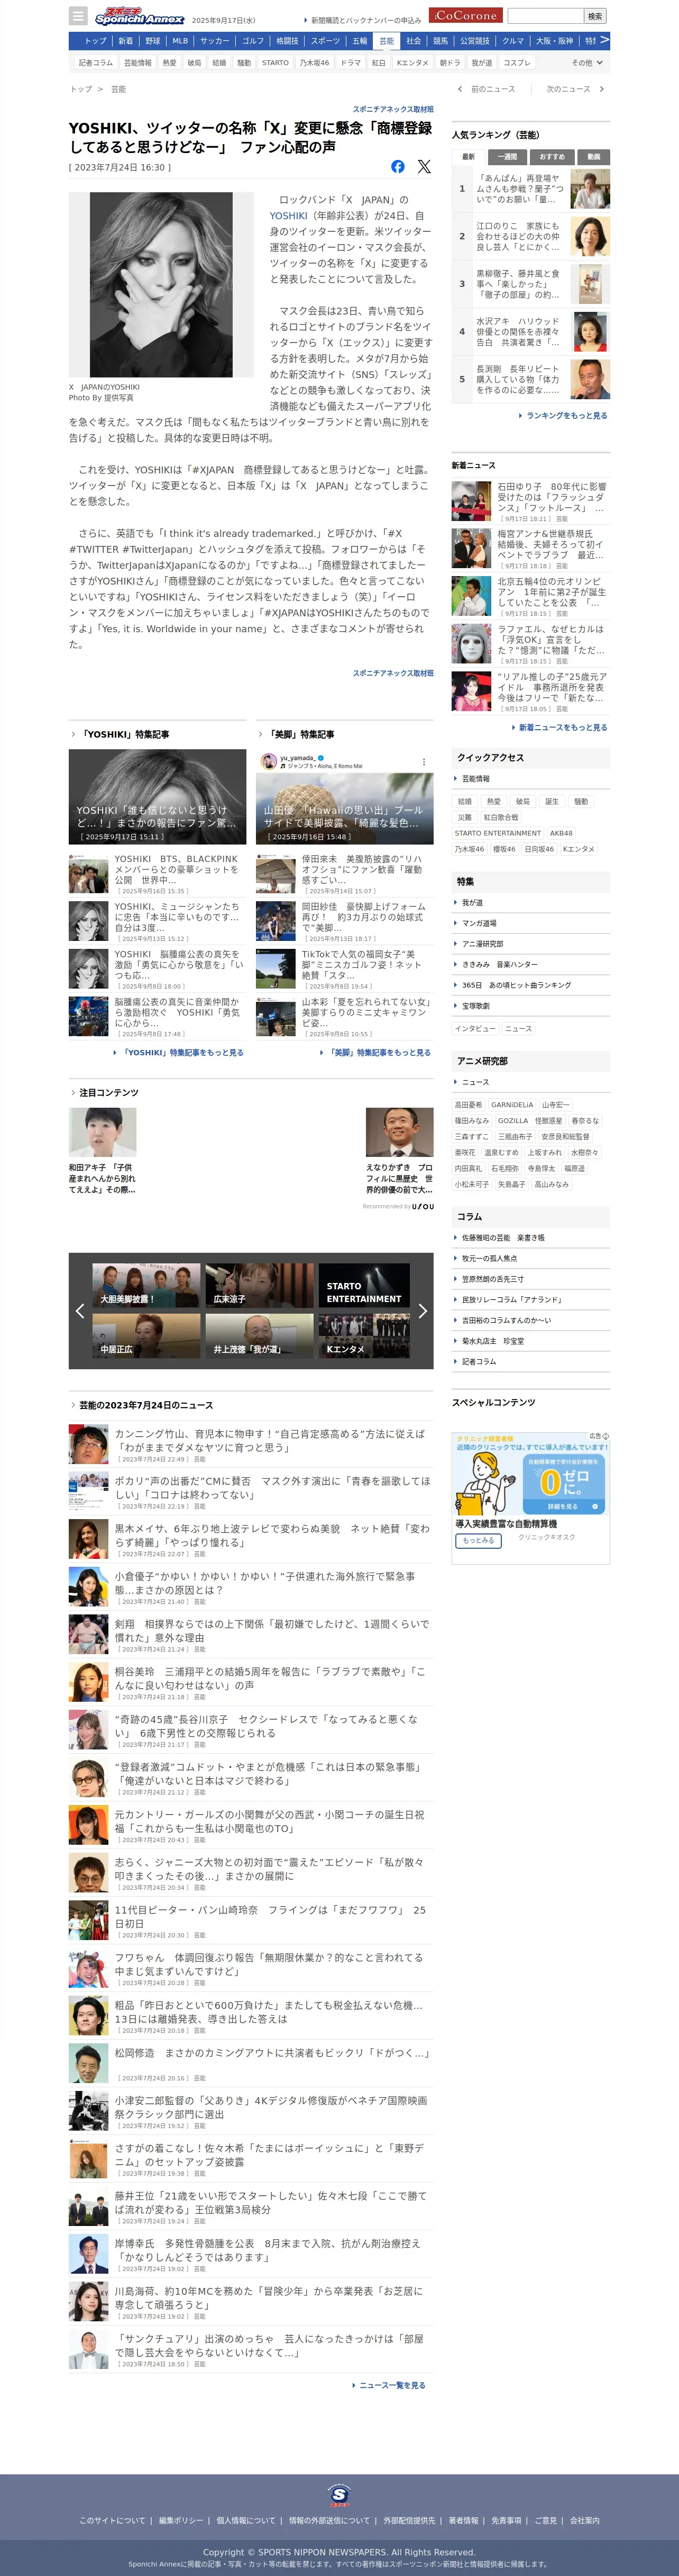Open the 山田優 Hawaii feature image card
Image resolution: width=679 pixels, height=2576 pixels.
pyautogui.click(x=344, y=796)
